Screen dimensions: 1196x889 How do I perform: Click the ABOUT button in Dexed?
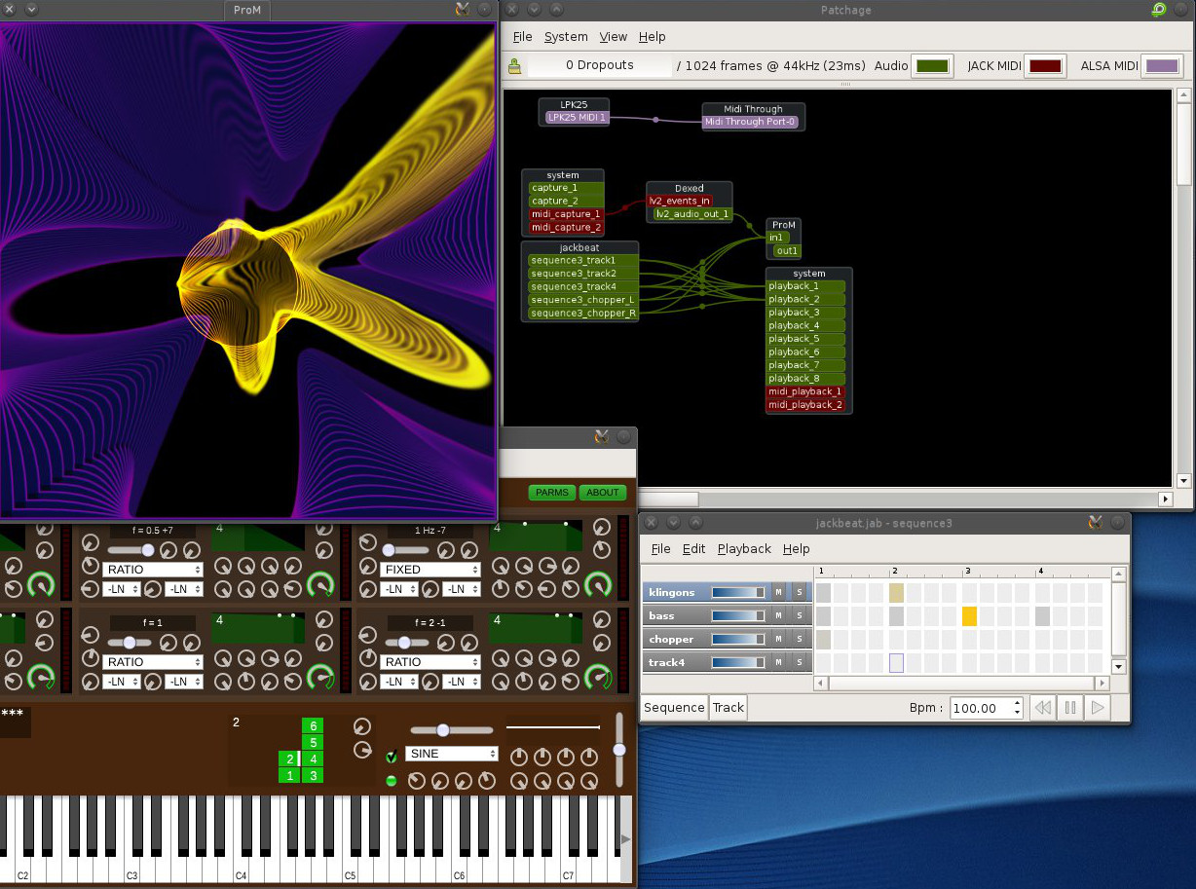point(602,493)
